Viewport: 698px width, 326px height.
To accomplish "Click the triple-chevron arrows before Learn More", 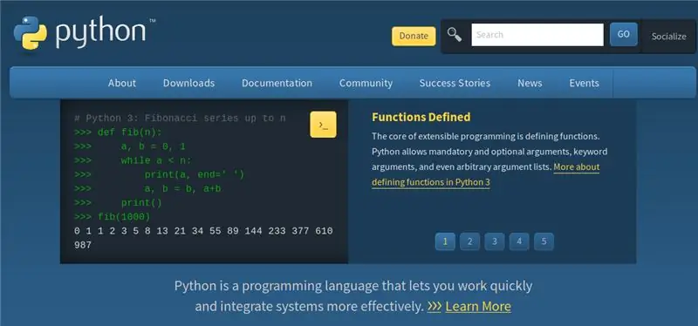I will (x=434, y=307).
